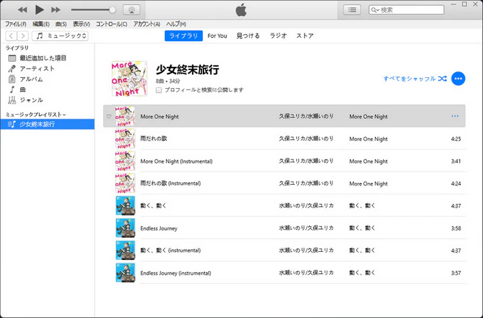Open the ヘルプ(H) menu
The width and height of the screenshot is (483, 318).
click(176, 24)
